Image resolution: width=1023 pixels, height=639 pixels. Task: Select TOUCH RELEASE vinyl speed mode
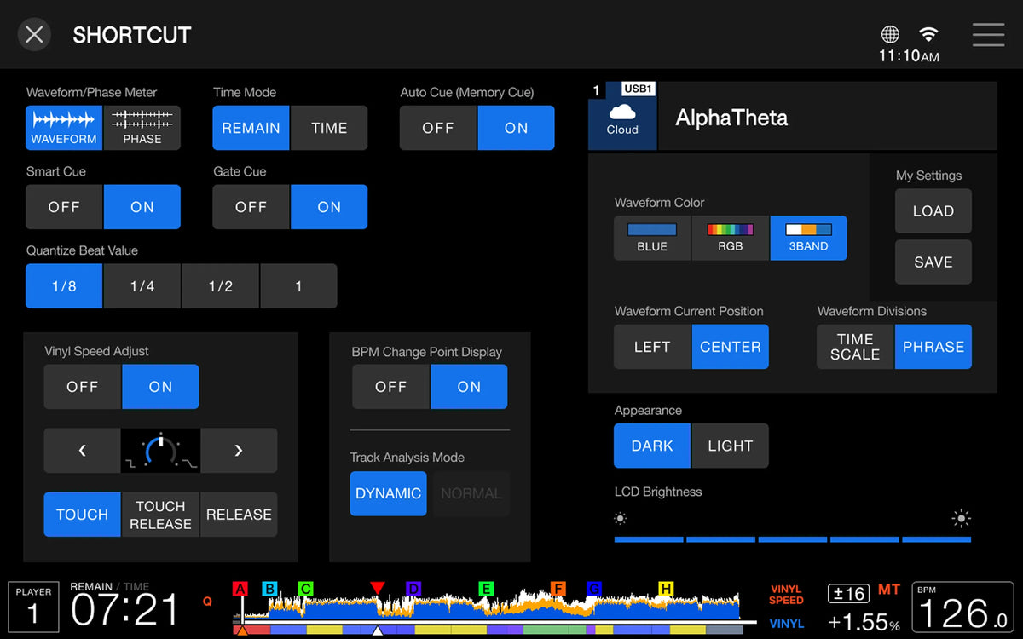coord(160,515)
